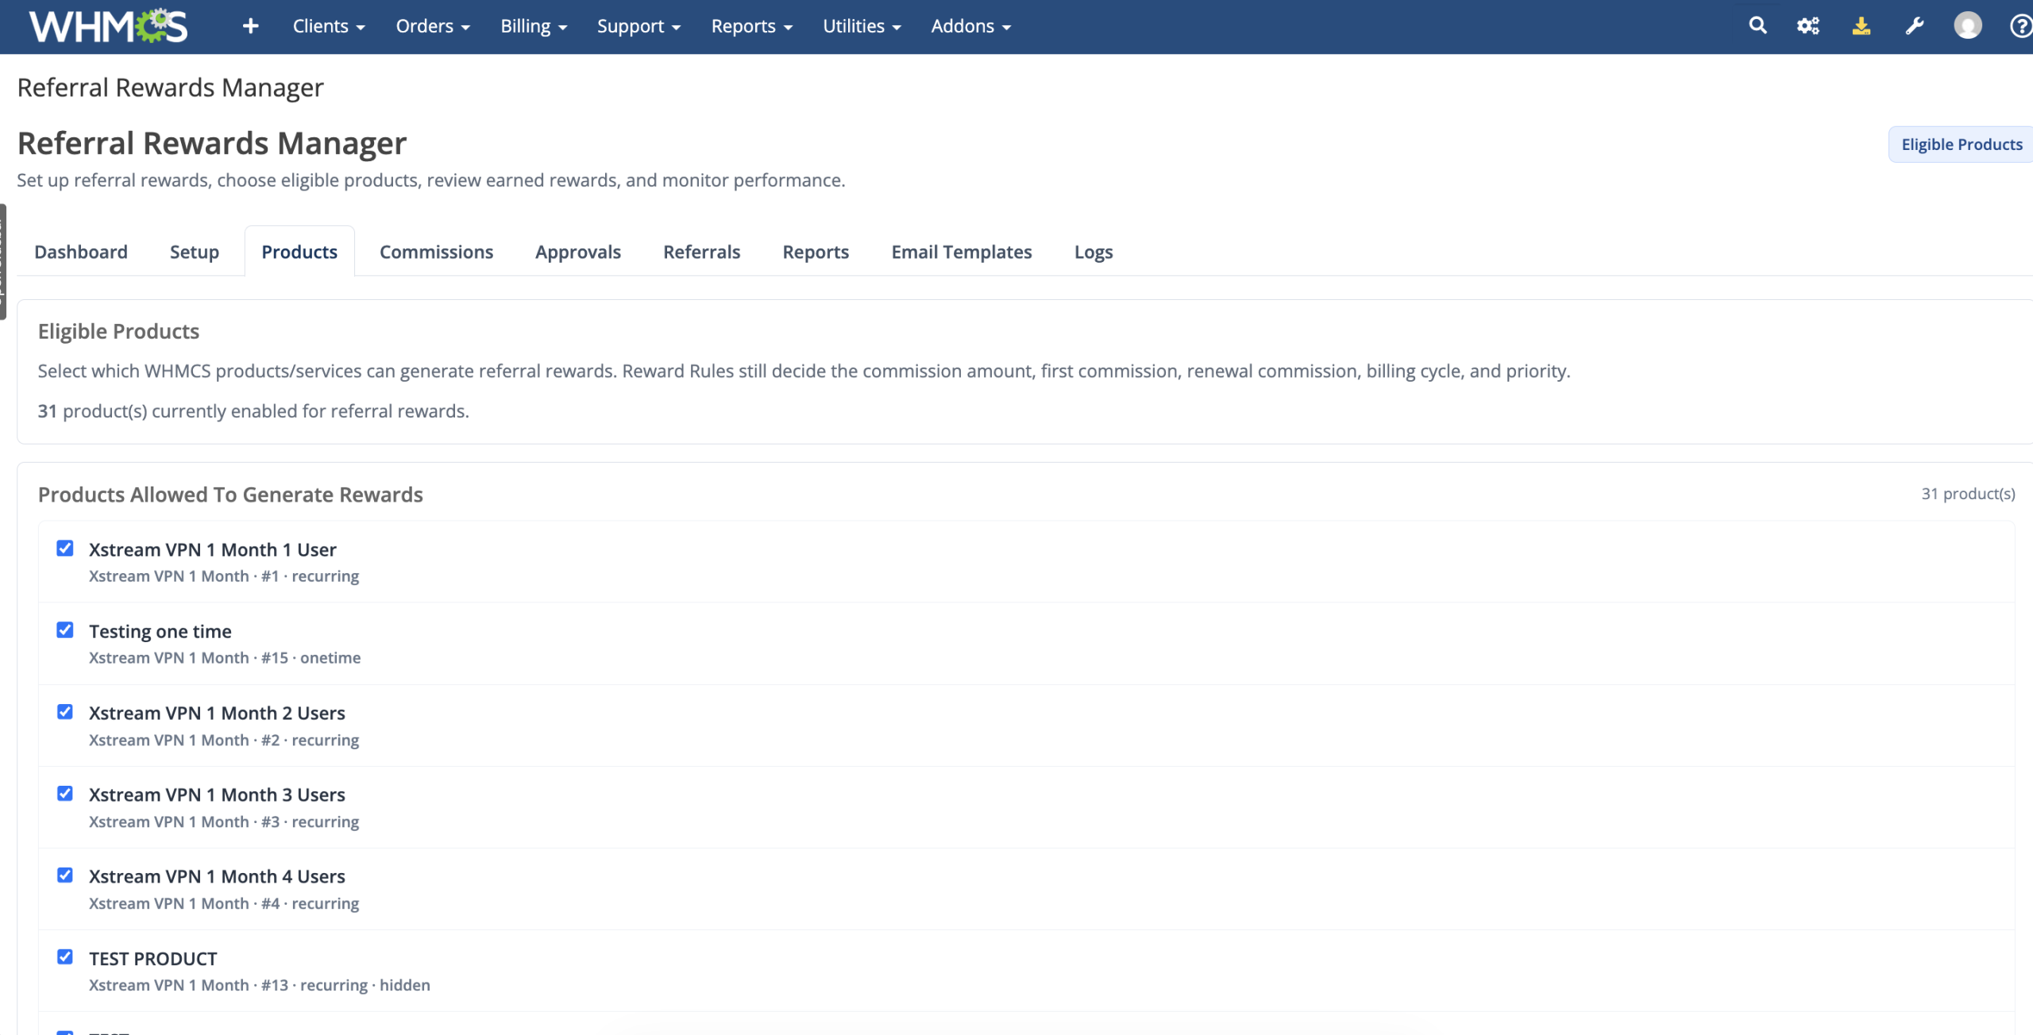This screenshot has width=2033, height=1035.
Task: Open the Reports tab below the heading
Action: 816,252
